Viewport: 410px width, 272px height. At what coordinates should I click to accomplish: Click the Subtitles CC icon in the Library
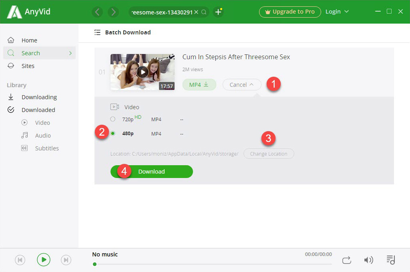click(24, 148)
